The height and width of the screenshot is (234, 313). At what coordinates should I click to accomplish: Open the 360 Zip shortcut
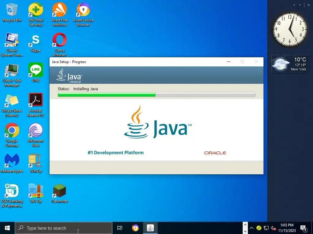click(35, 193)
